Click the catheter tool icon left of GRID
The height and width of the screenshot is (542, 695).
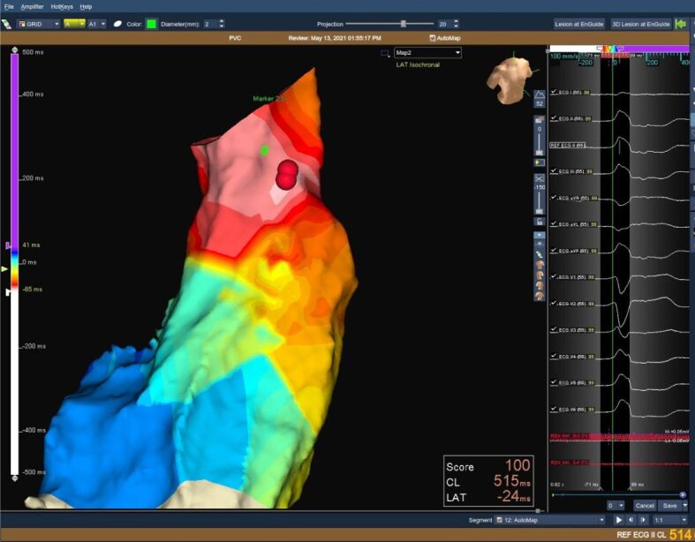(x=7, y=24)
